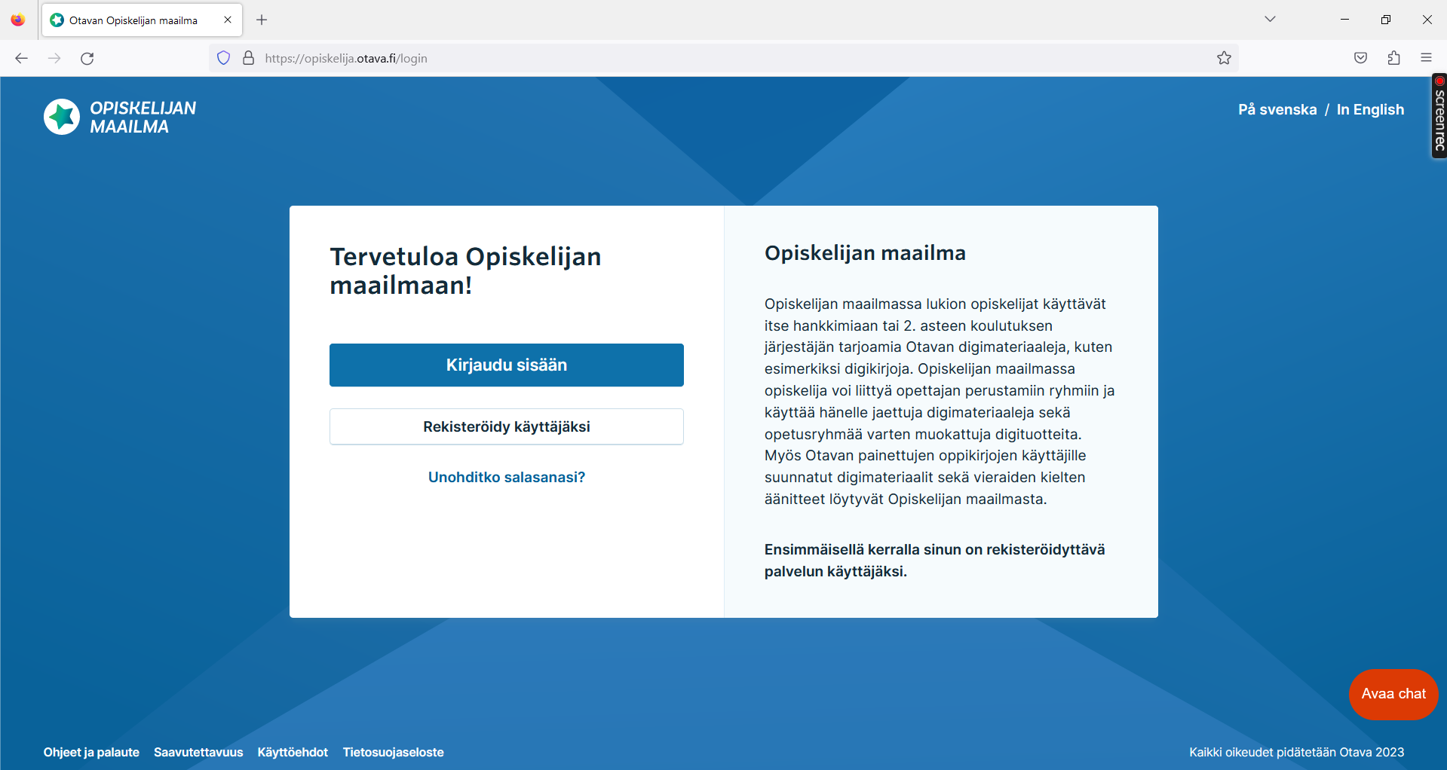Click the browser forward arrow
The height and width of the screenshot is (770, 1447).
coord(54,58)
